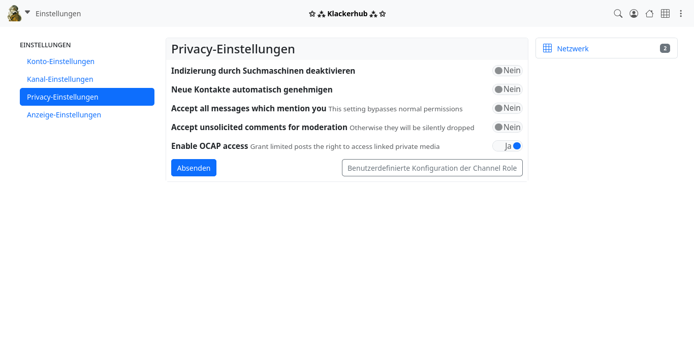Click the Netzwerk grid icon
This screenshot has height=340, width=694.
click(547, 48)
